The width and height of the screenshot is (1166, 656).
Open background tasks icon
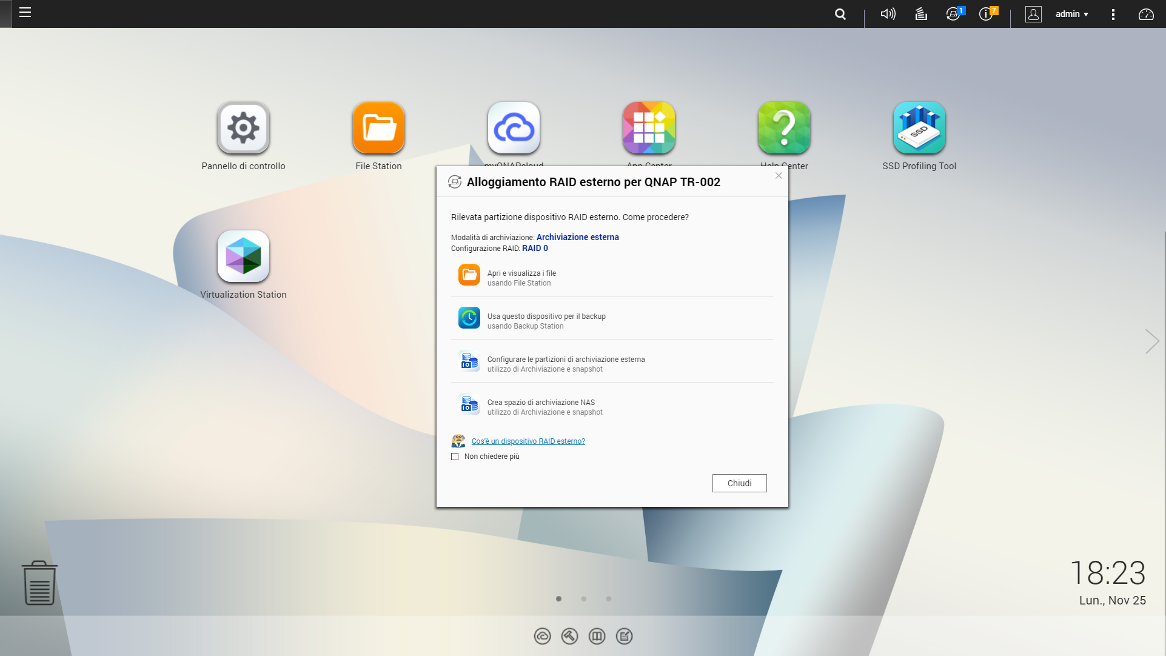(x=921, y=14)
